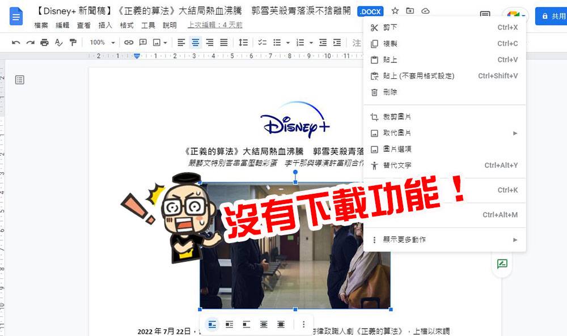Click the spell check icon
The image size is (567, 336).
58,42
